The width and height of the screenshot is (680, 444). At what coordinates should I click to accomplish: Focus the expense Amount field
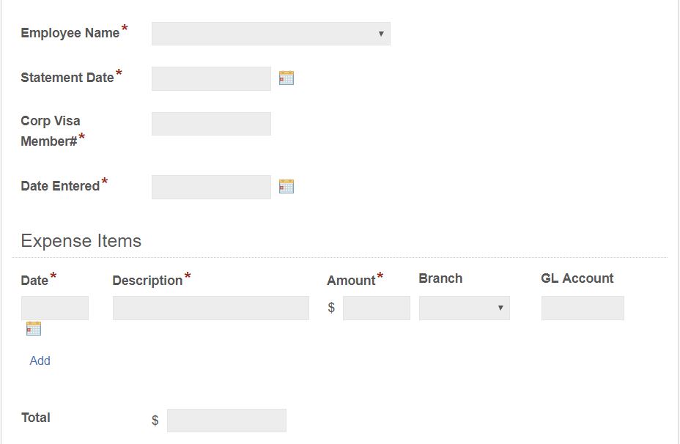pos(377,308)
